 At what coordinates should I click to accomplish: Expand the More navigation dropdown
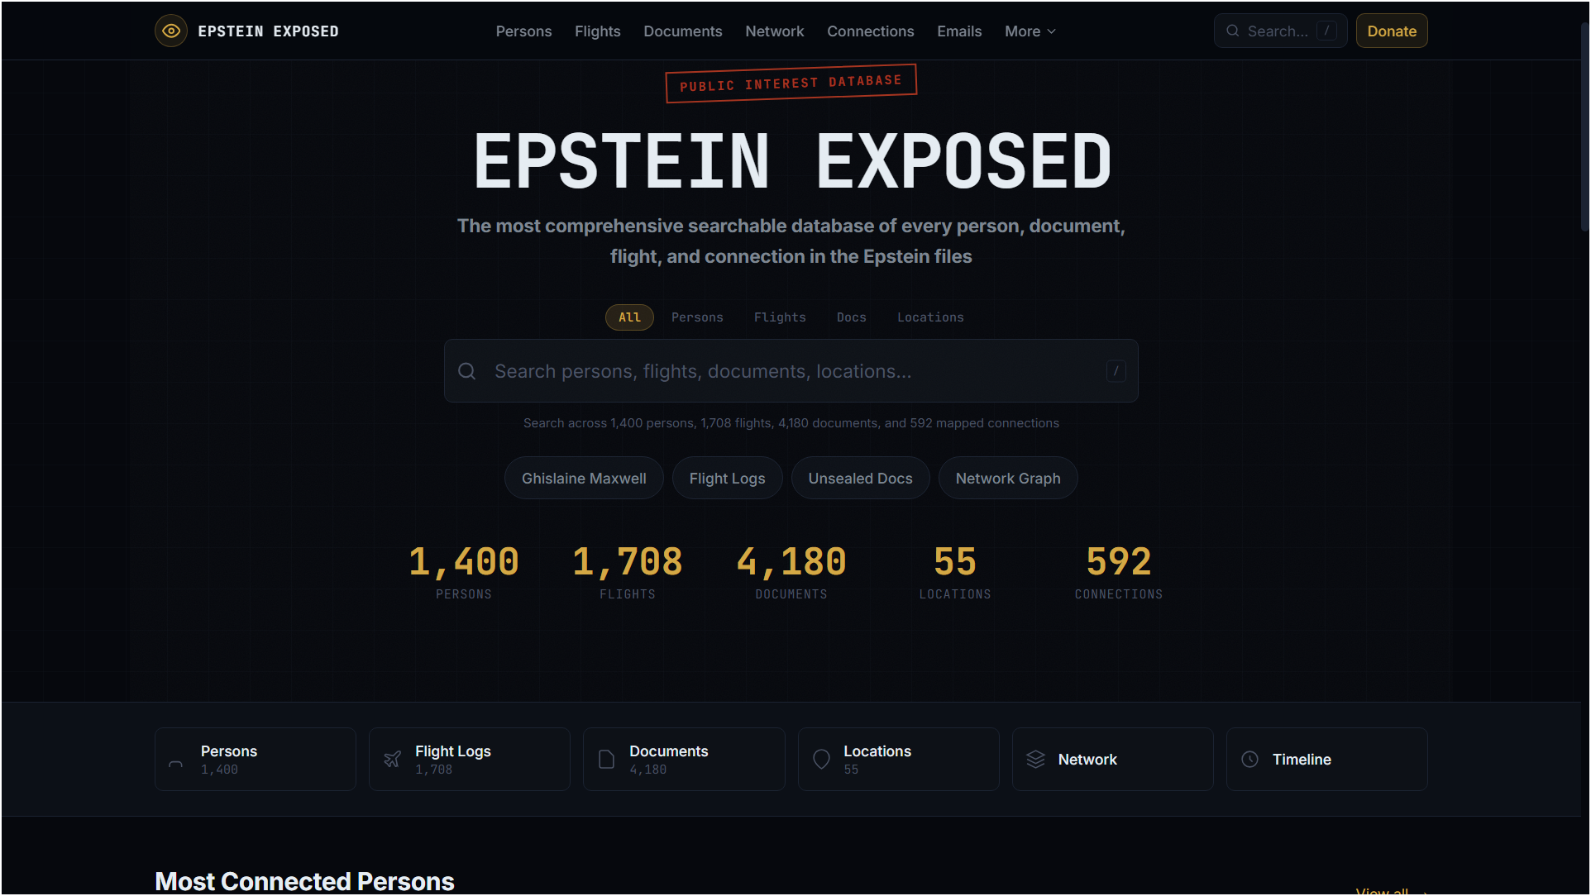point(1030,31)
